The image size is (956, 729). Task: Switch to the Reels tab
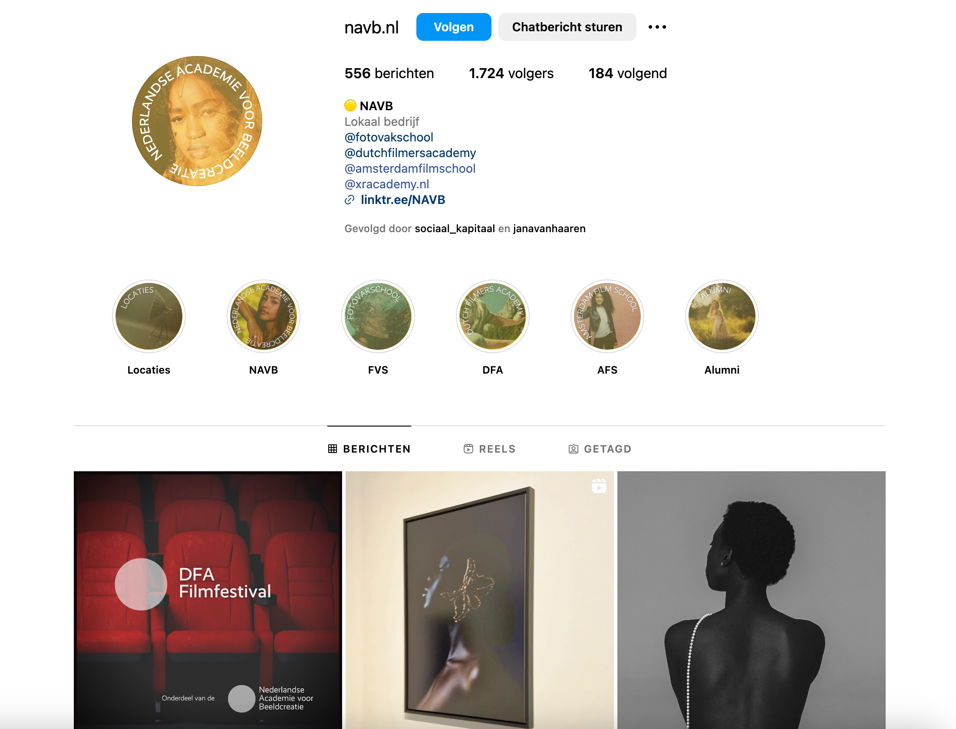pyautogui.click(x=489, y=449)
